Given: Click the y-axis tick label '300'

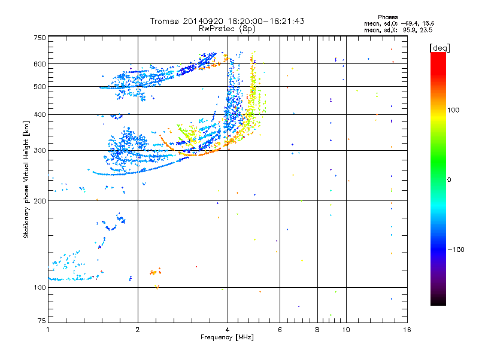Looking at the screenshot, I should point(40,150).
